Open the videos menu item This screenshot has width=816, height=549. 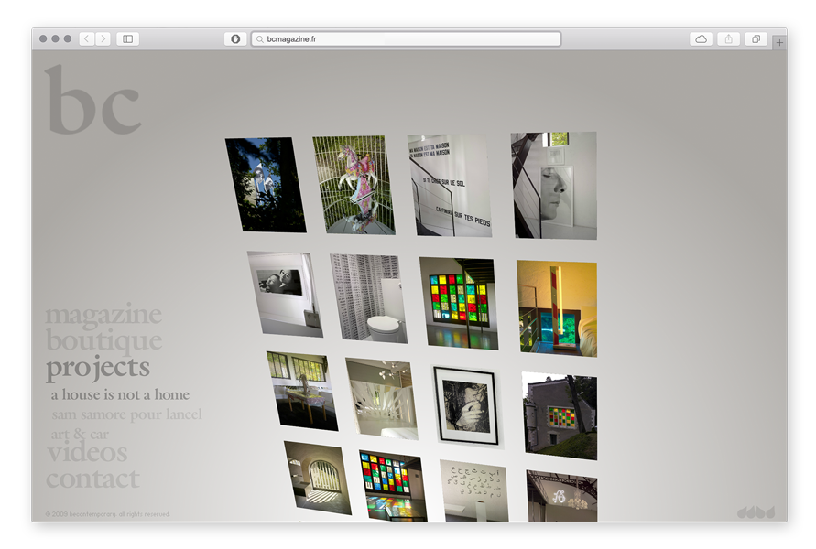click(x=87, y=453)
